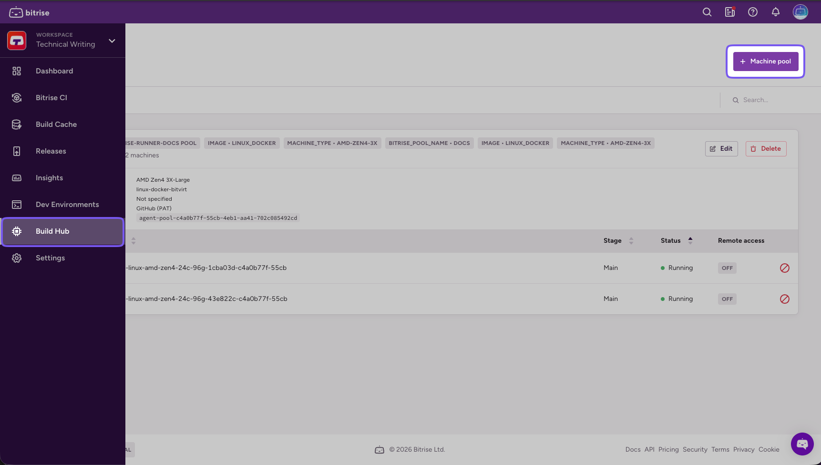Image resolution: width=821 pixels, height=465 pixels.
Task: Click the Releases sidebar icon
Action: (17, 151)
